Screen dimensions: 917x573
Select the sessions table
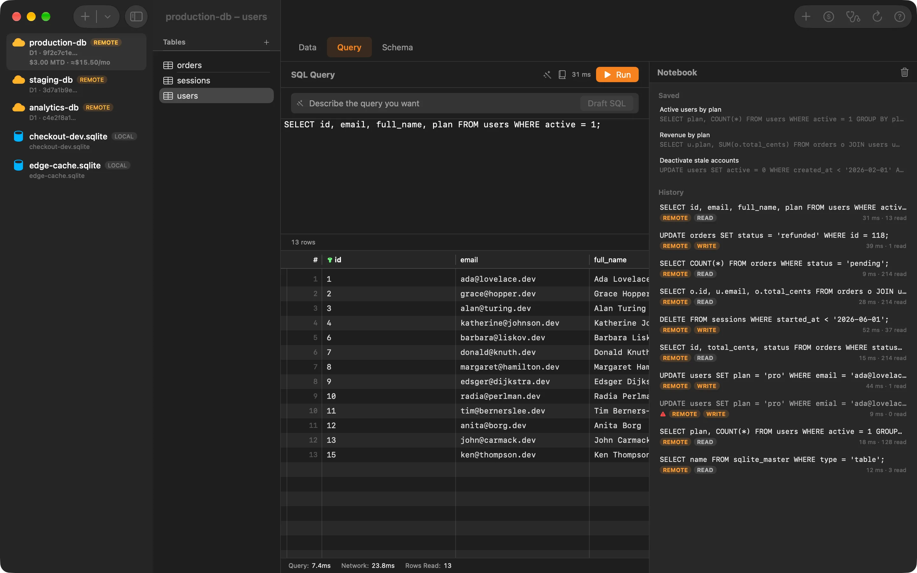pos(217,80)
